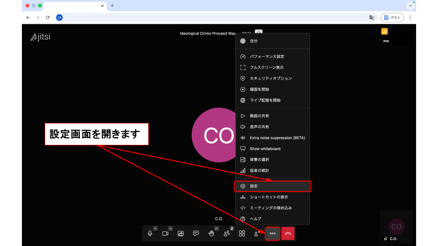
Task: Expand the video options chevron beside camera
Action: [x=171, y=228]
